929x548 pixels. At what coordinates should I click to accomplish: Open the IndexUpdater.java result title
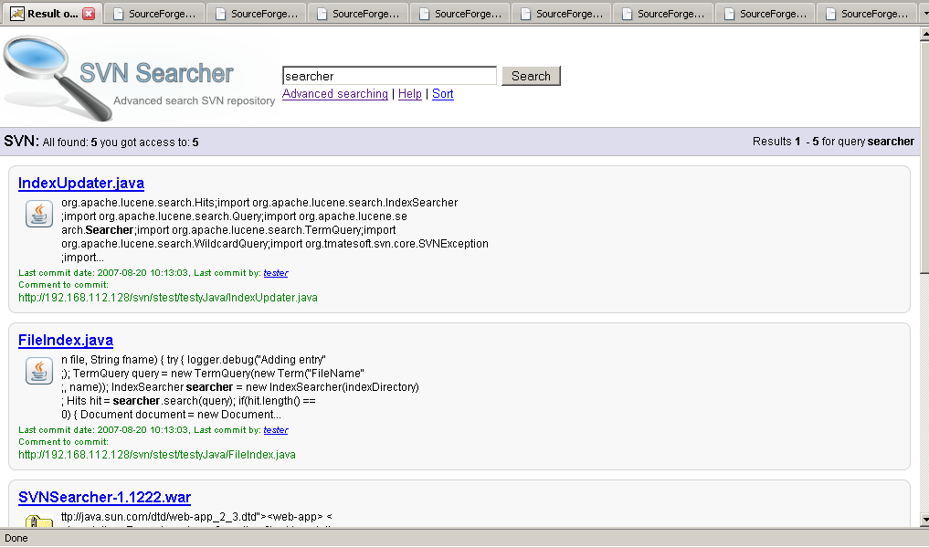click(81, 184)
